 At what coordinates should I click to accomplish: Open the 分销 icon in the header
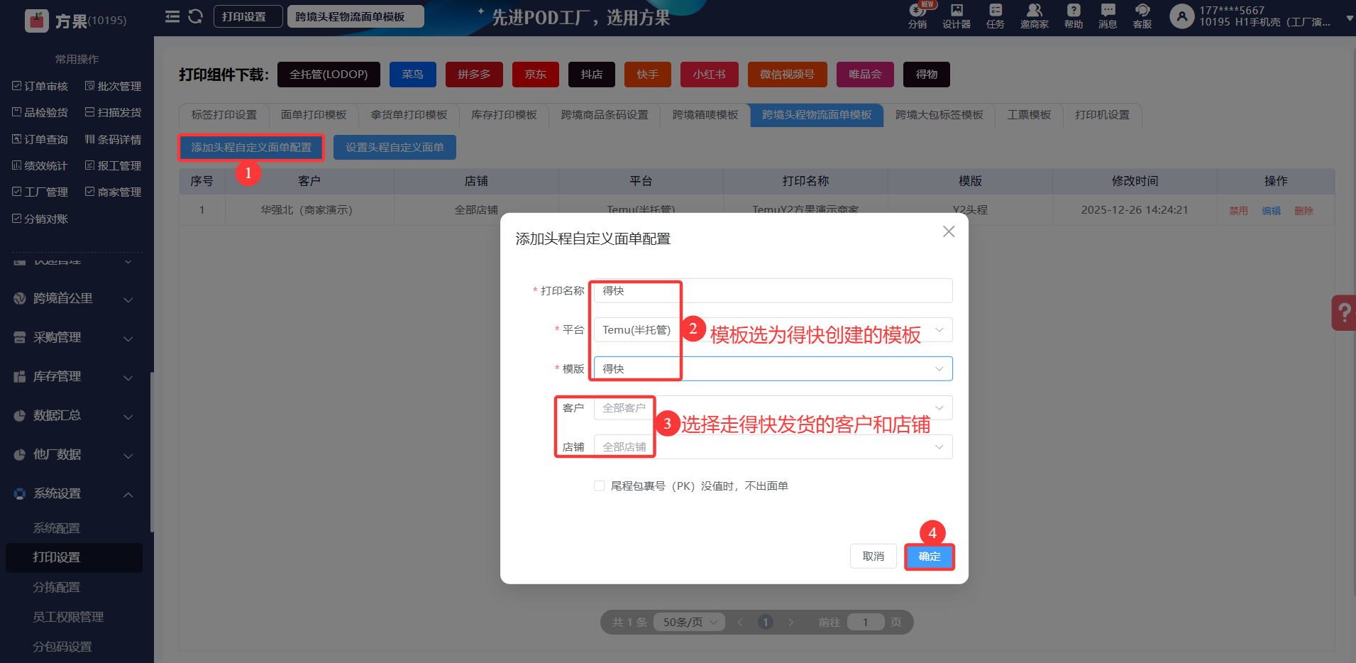(917, 16)
